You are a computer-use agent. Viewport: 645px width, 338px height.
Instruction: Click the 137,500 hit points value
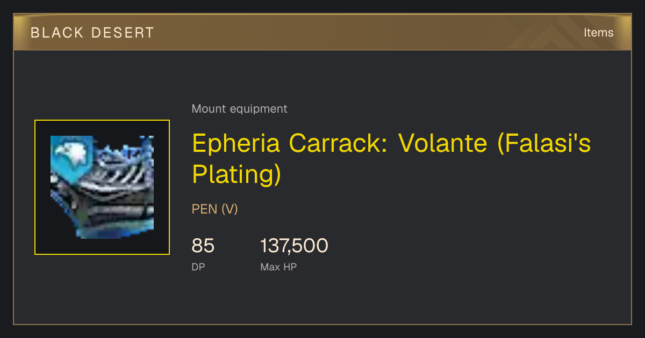[x=294, y=246]
